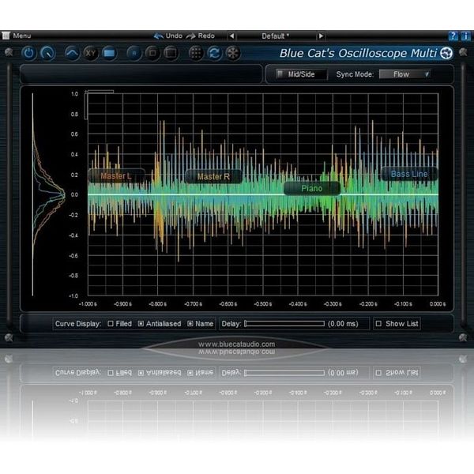Open the Sync Mode Flow dropdown
The height and width of the screenshot is (474, 474).
pyautogui.click(x=405, y=74)
